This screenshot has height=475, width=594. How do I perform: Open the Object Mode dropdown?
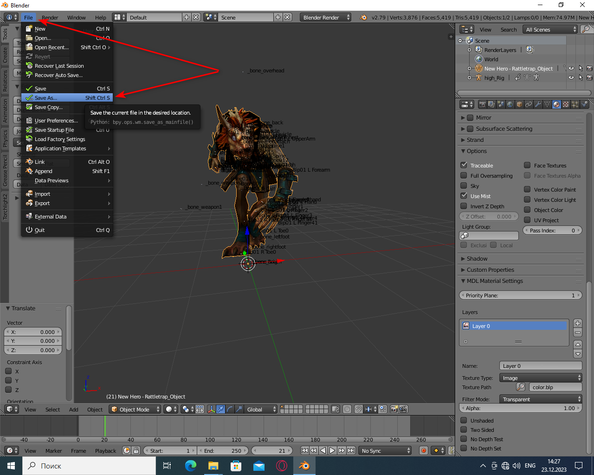point(135,409)
